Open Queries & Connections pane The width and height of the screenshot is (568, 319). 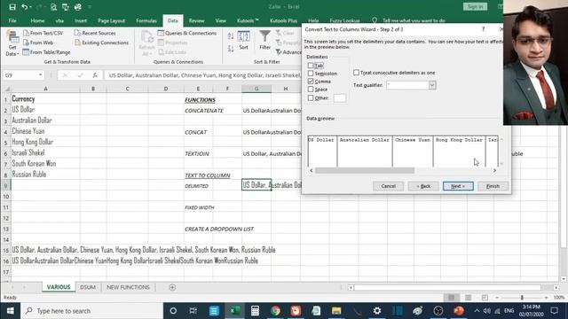(187, 33)
